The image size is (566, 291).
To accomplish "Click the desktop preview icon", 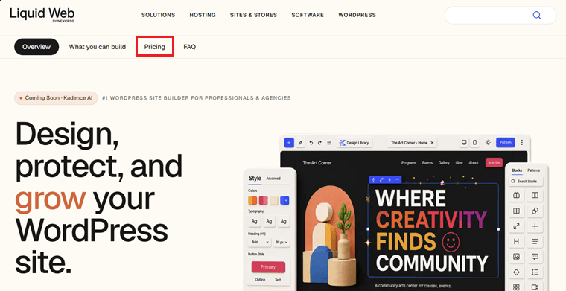I will point(464,142).
